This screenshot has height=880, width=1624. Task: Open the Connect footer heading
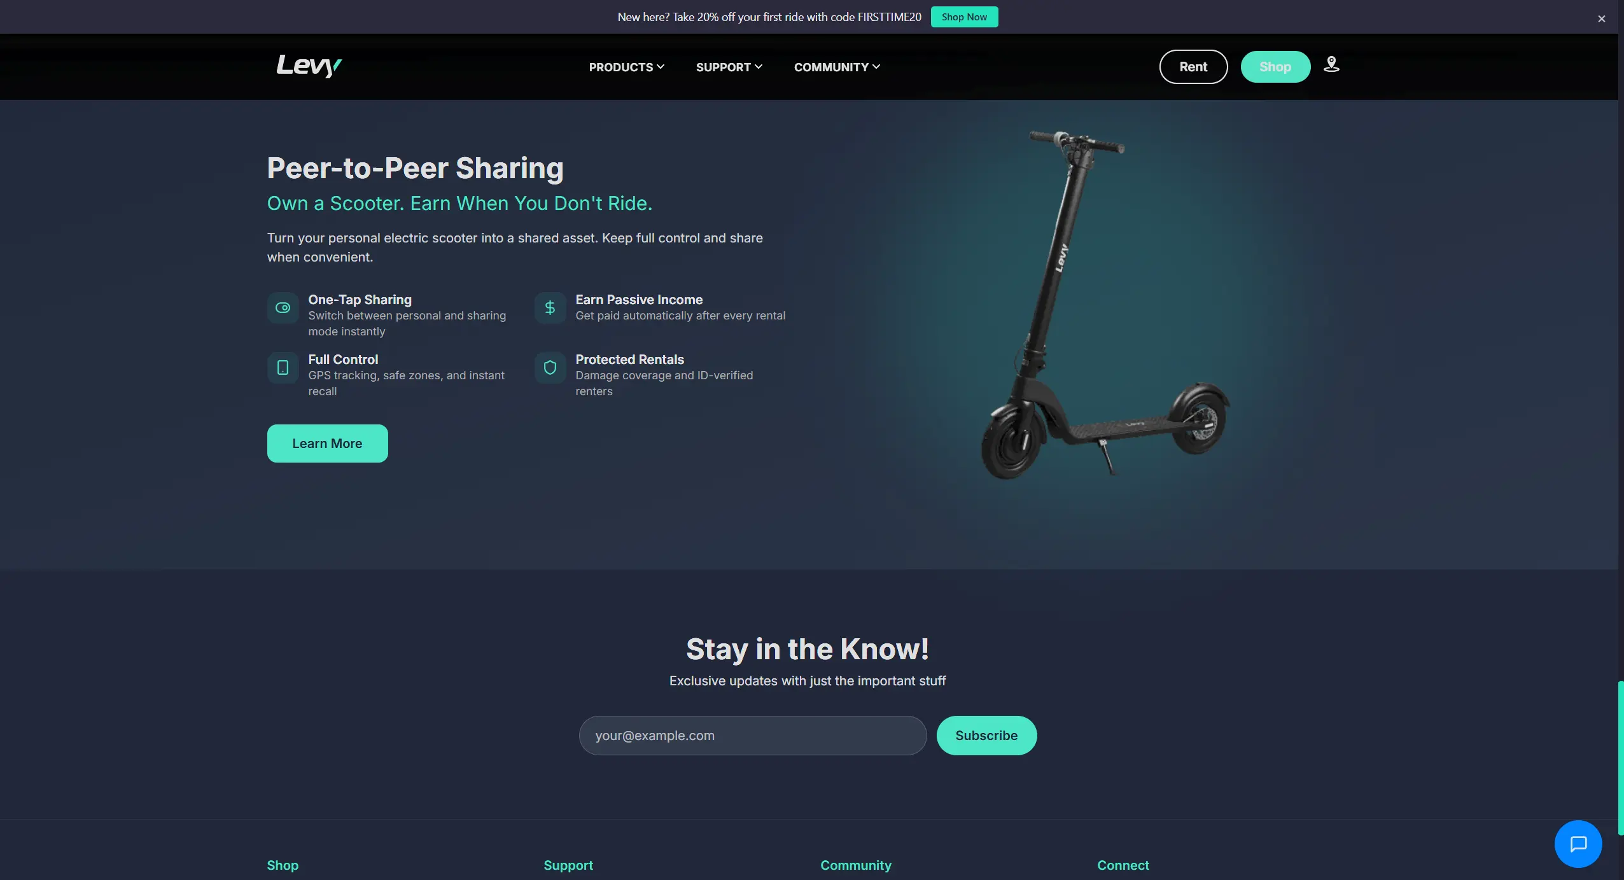tap(1123, 865)
